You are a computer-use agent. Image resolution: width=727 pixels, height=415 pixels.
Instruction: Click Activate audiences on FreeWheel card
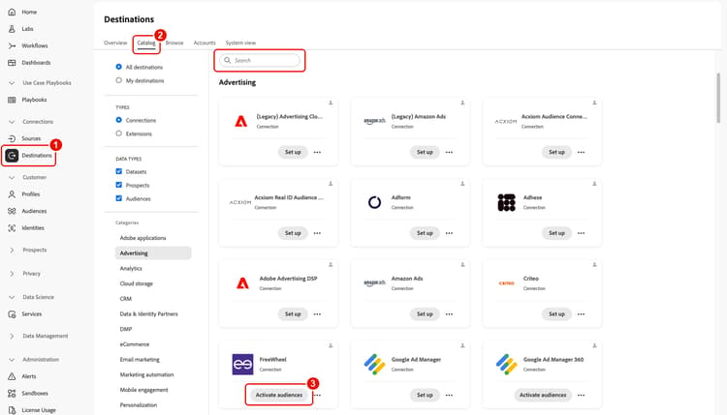coord(279,395)
